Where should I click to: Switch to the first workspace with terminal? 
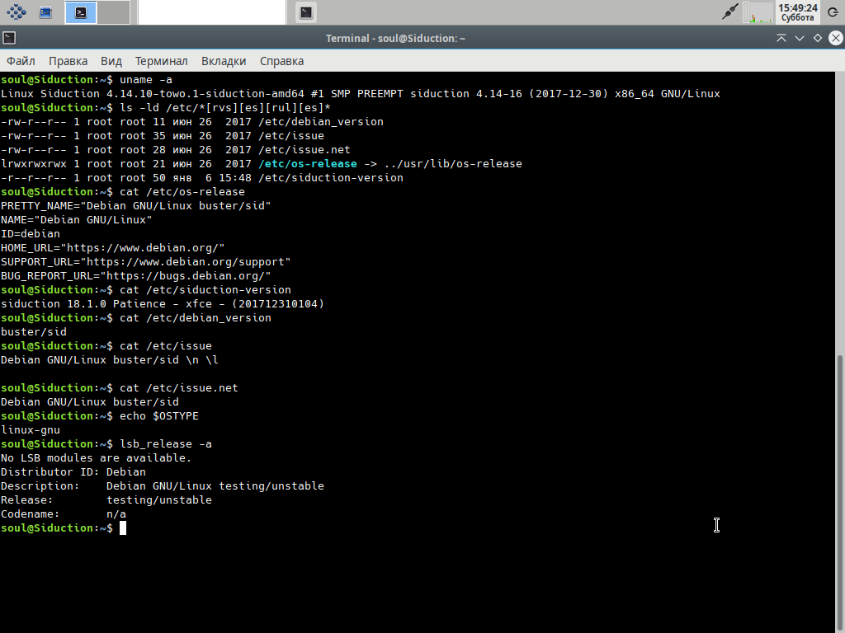coord(81,12)
